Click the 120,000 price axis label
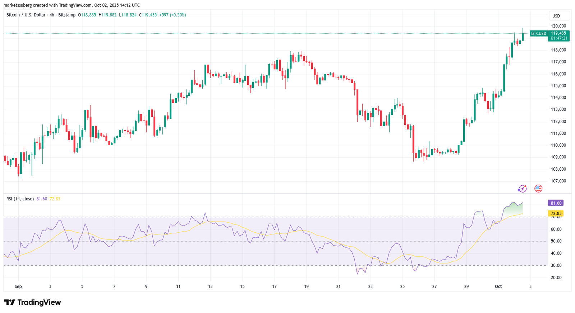The height and width of the screenshot is (313, 575). pyautogui.click(x=558, y=26)
